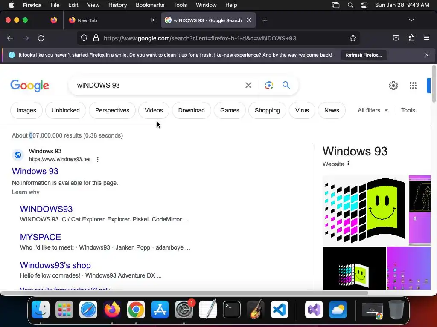Dismiss the Refresh Firefox notification bar
This screenshot has width=437, height=327.
point(427,55)
